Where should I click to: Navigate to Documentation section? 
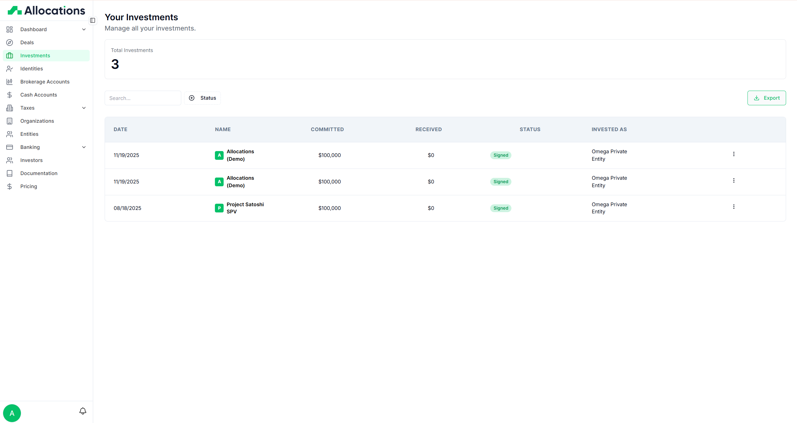[39, 173]
